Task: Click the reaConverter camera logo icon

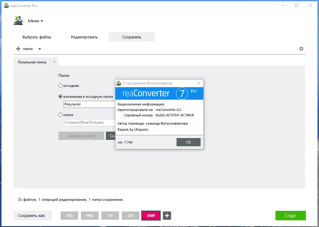Action: 18,20
